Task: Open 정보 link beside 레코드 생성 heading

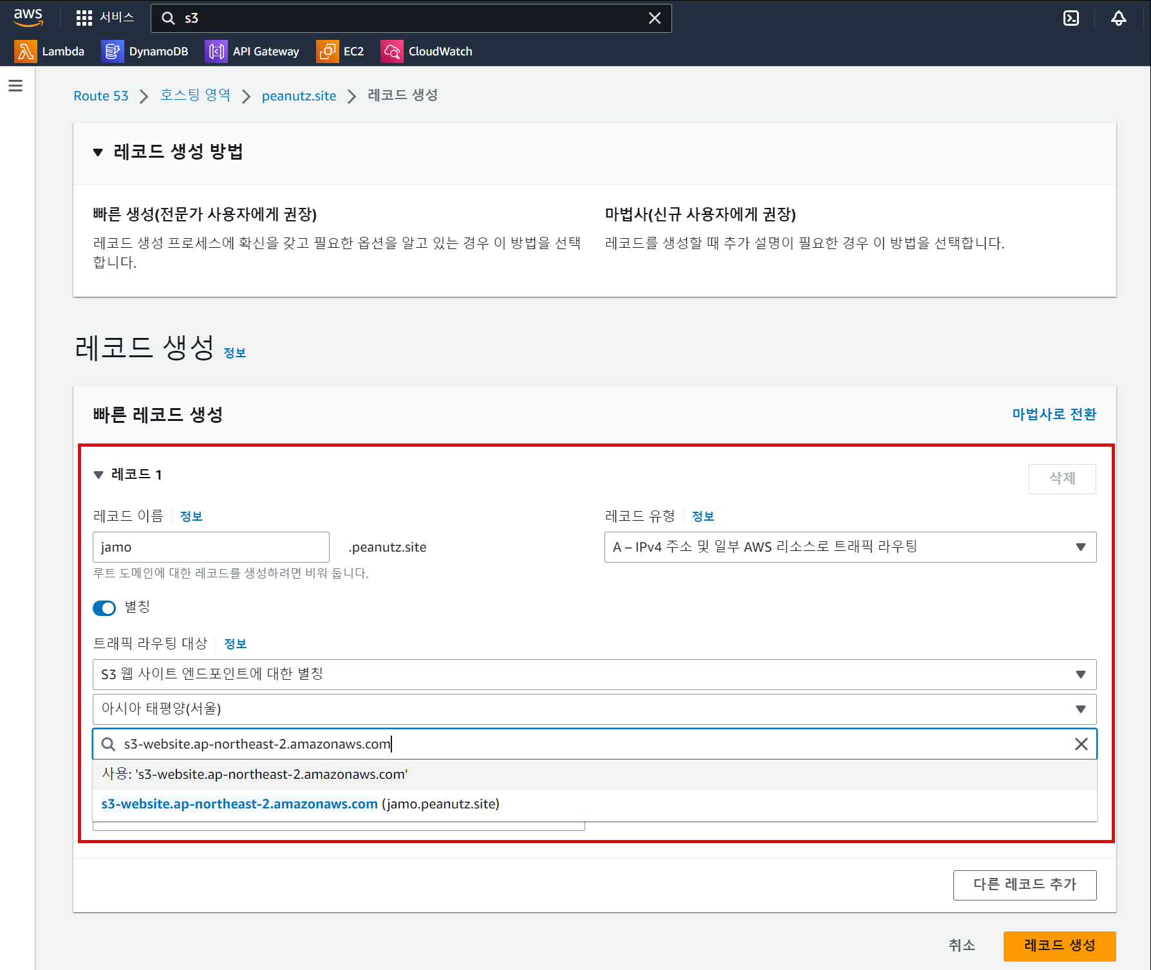Action: [x=235, y=353]
